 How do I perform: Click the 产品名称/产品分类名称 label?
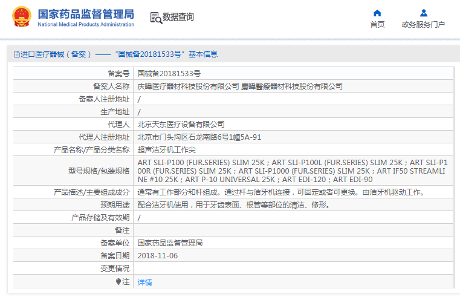91,150
